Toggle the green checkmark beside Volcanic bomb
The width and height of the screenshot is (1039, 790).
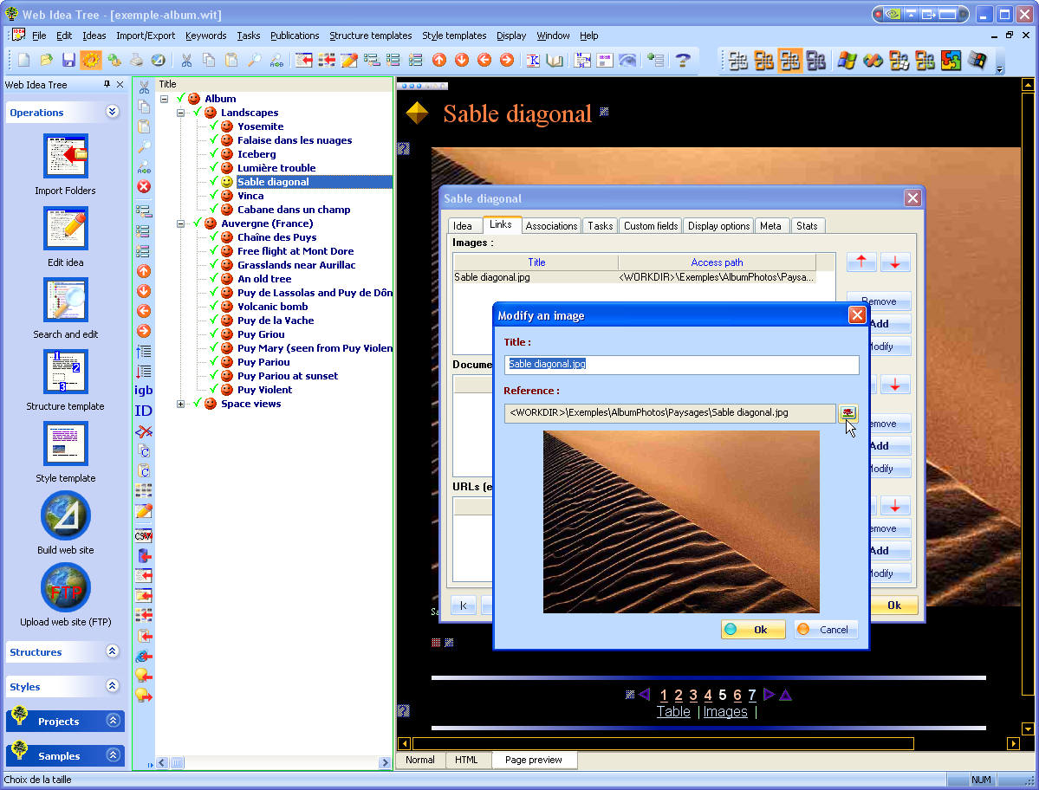pos(213,307)
